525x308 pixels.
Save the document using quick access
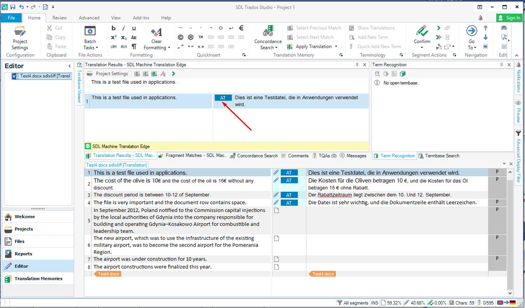click(13, 7)
